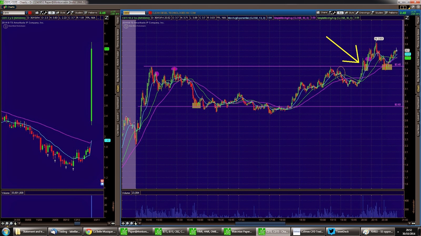Click left chart red link color box

[30, 13]
